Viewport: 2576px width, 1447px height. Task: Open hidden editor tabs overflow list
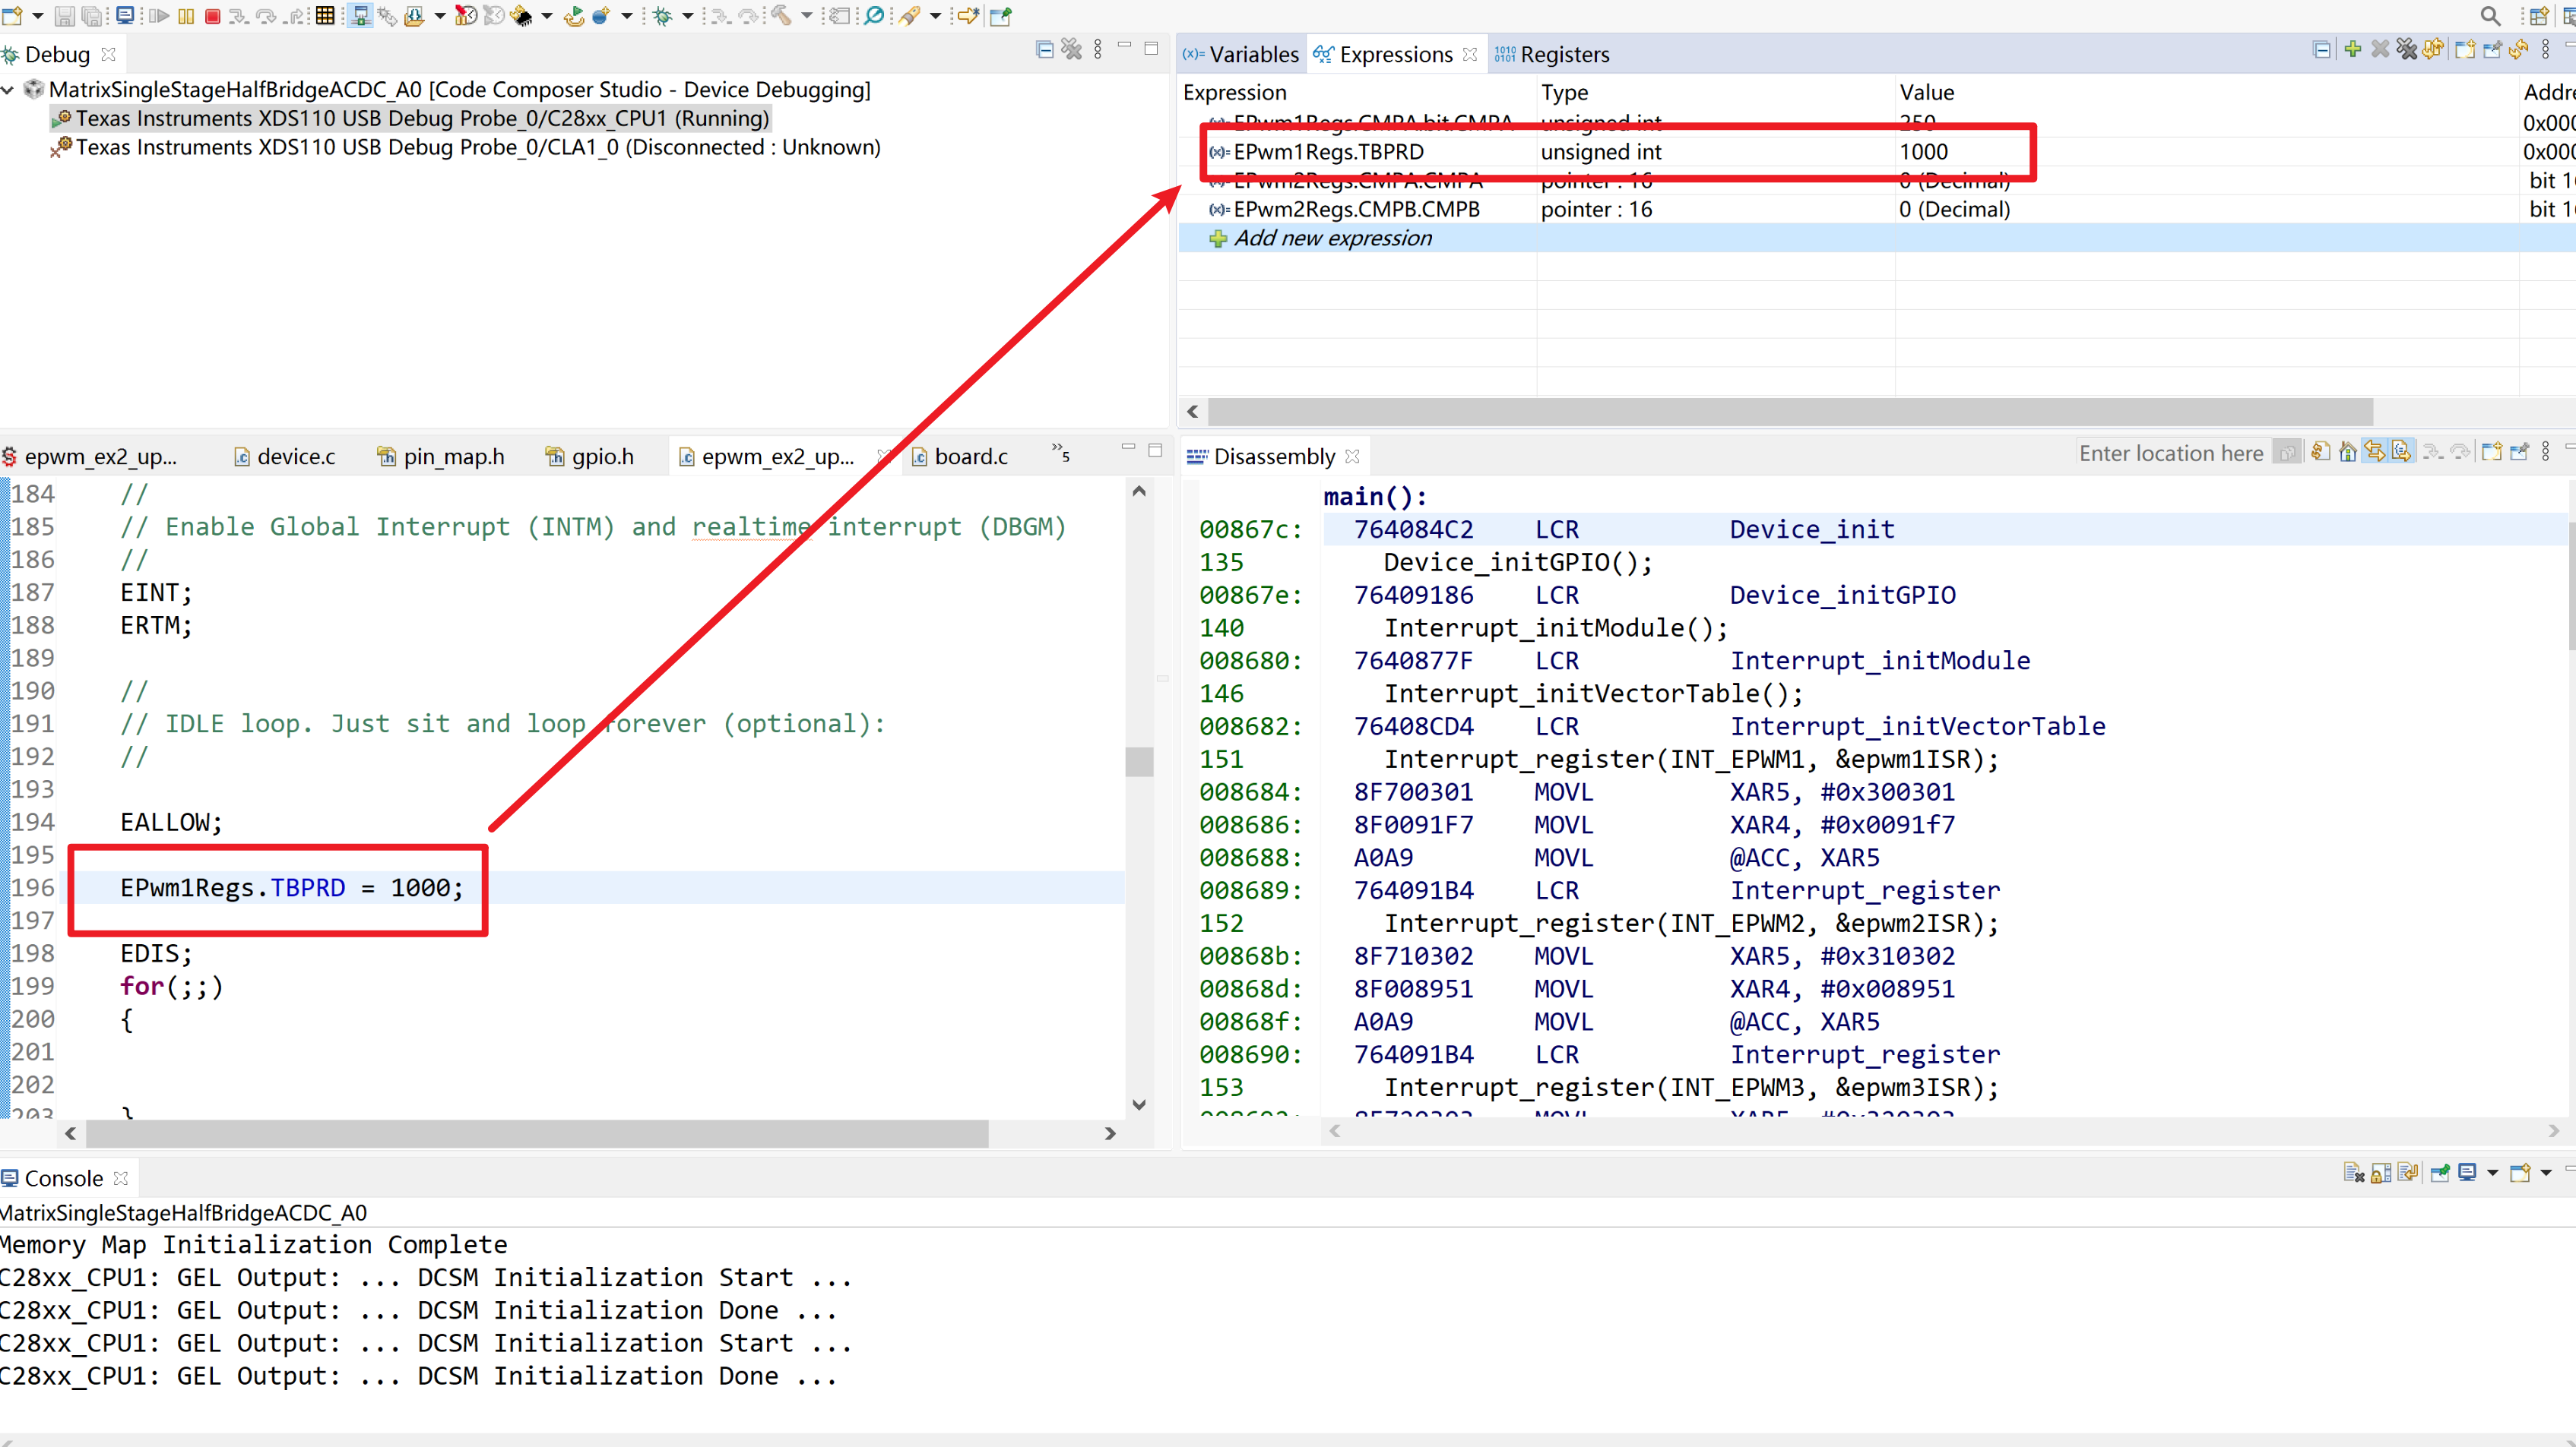(x=1060, y=453)
